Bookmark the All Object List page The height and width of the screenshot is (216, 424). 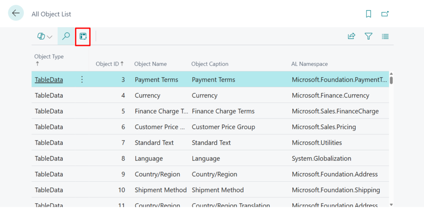(368, 14)
